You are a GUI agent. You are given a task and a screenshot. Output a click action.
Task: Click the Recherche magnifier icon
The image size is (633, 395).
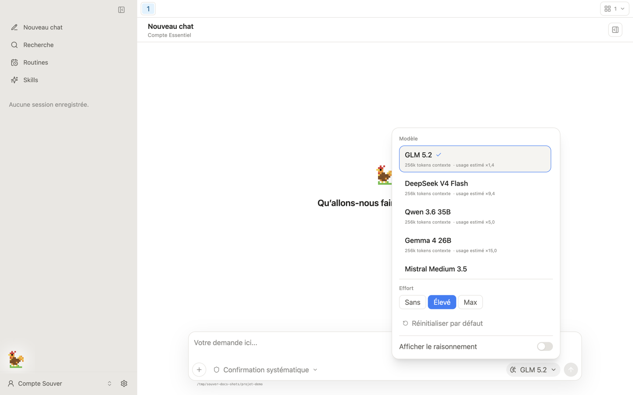(x=15, y=45)
